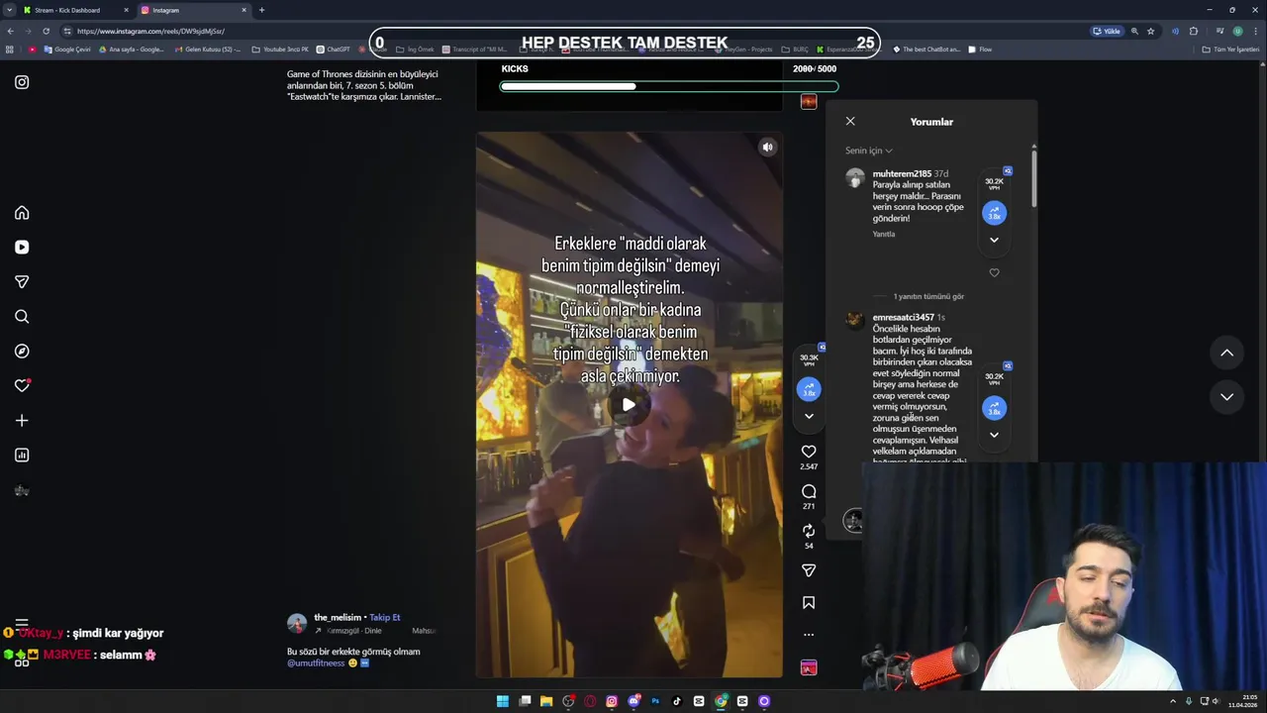Expand the VPH widget beside the reel
Screen dimensions: 1267x713
point(809,417)
